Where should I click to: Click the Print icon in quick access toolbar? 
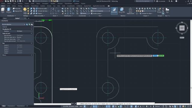pyautogui.click(x=20, y=1)
